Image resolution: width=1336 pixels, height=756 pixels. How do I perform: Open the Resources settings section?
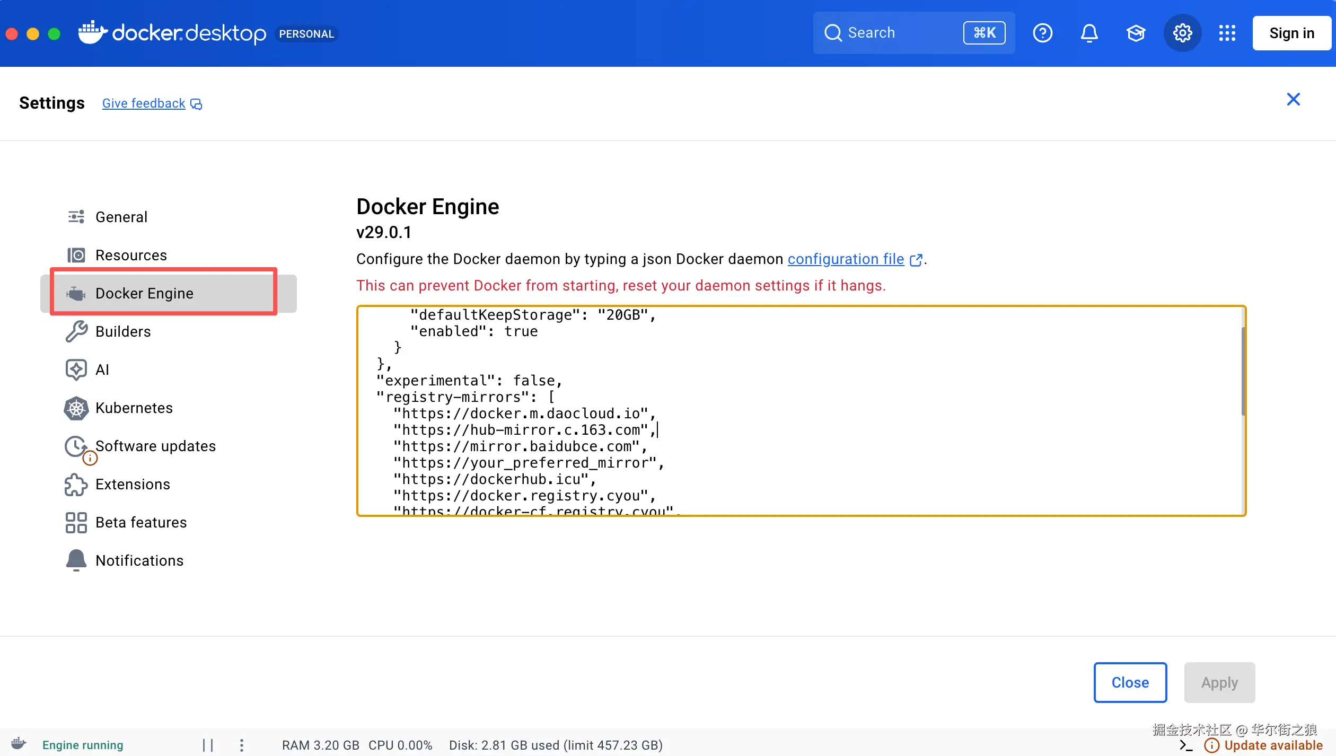pyautogui.click(x=131, y=255)
